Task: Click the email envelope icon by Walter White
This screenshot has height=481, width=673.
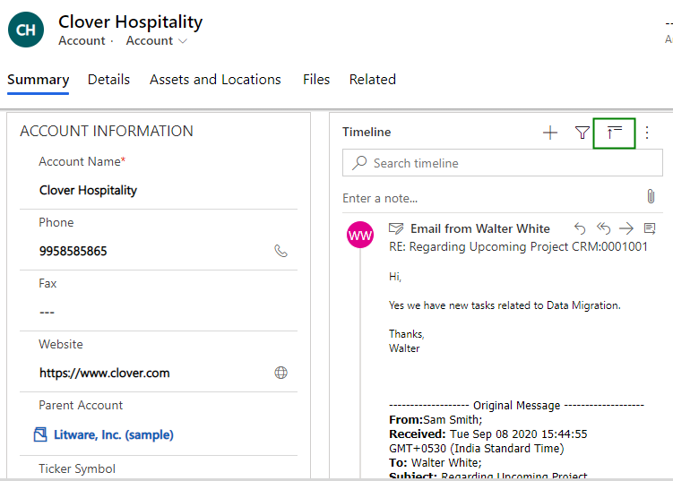Action: (396, 228)
